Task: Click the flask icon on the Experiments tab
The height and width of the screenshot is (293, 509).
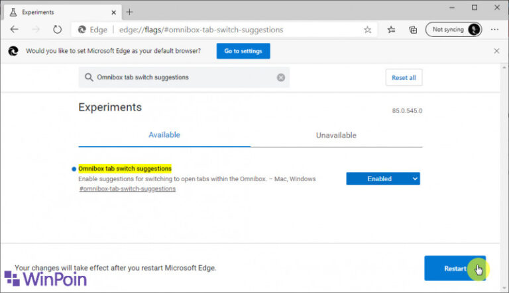Action: click(x=13, y=13)
